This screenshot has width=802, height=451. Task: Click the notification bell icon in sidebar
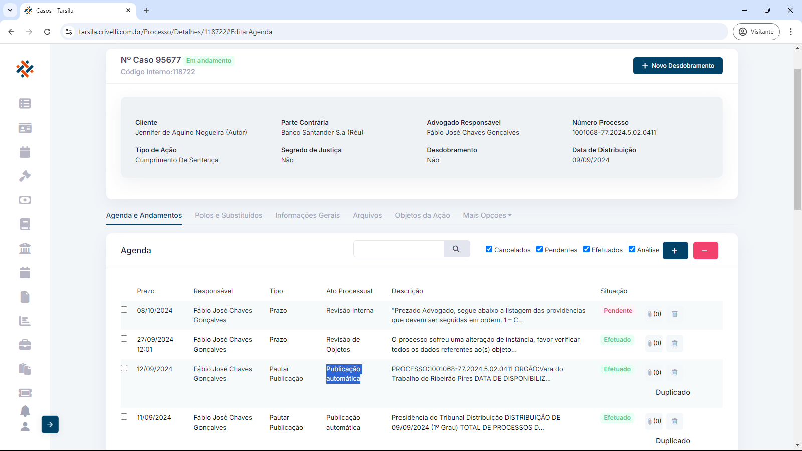[25, 411]
